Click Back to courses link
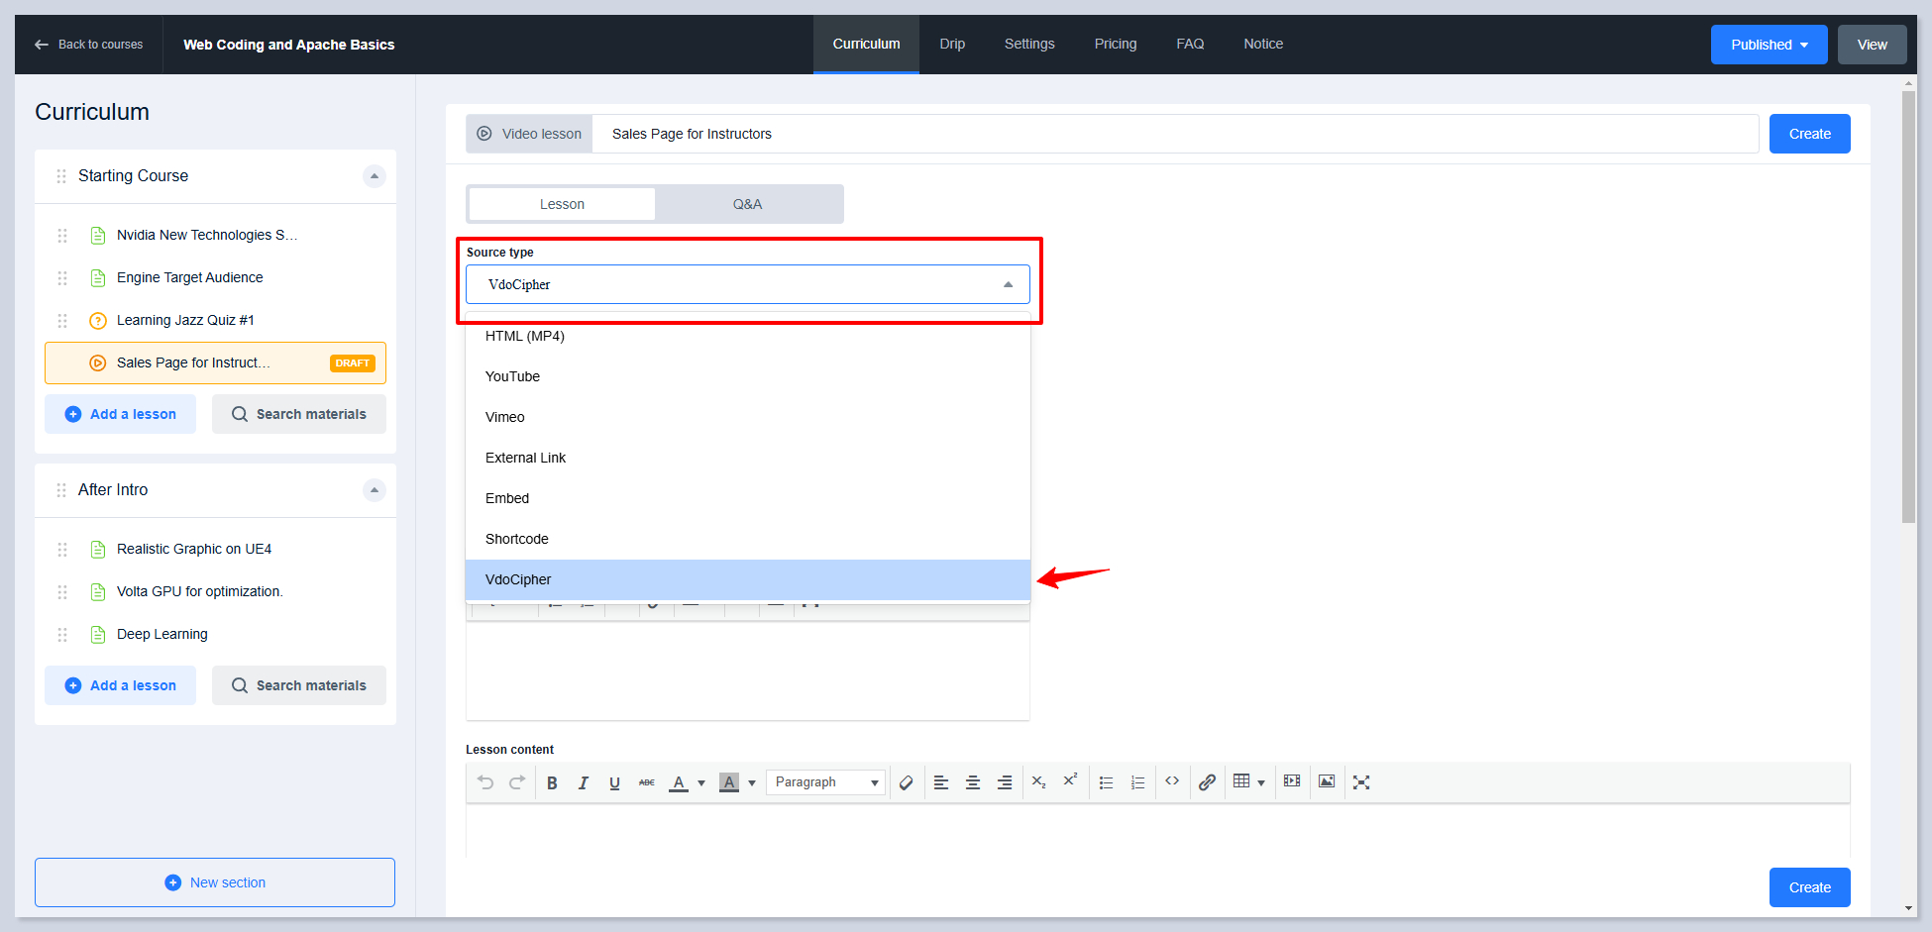 click(89, 45)
